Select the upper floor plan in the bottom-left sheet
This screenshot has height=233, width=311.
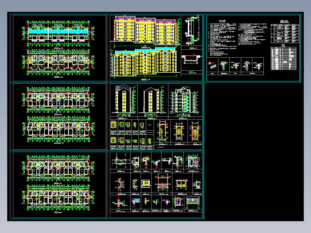point(58,168)
